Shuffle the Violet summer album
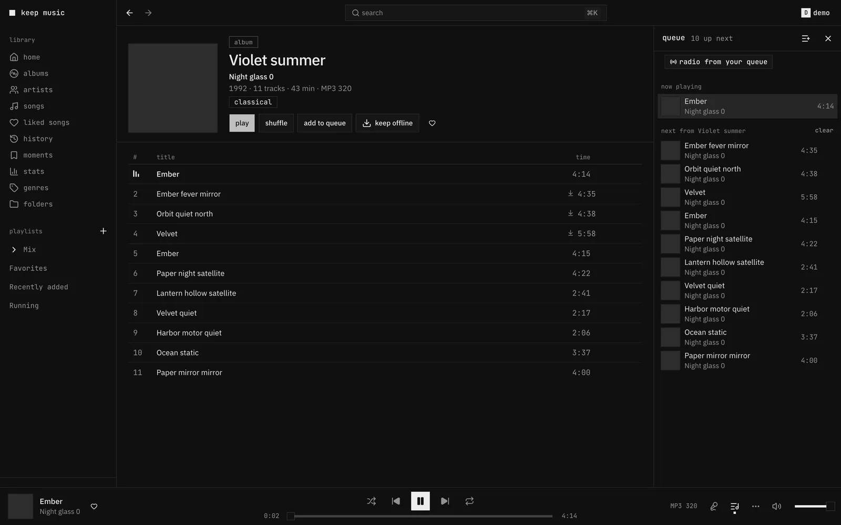 tap(276, 123)
